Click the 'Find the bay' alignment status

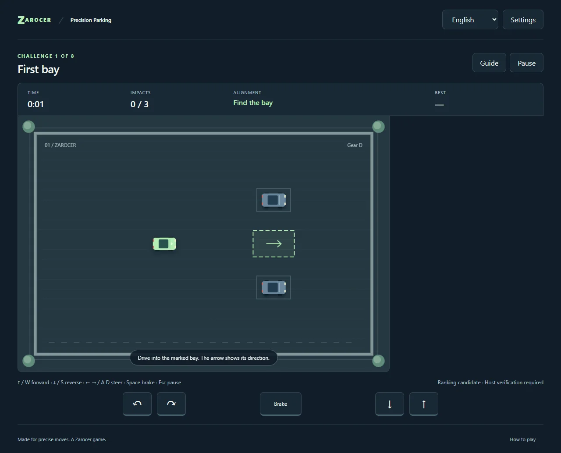tap(253, 103)
